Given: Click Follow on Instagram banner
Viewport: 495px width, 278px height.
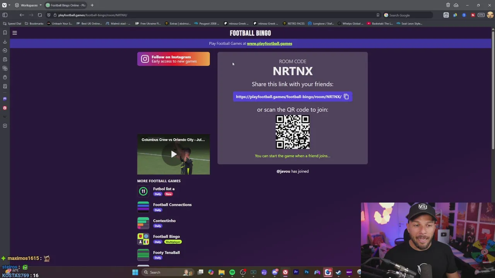Looking at the screenshot, I should point(173,59).
